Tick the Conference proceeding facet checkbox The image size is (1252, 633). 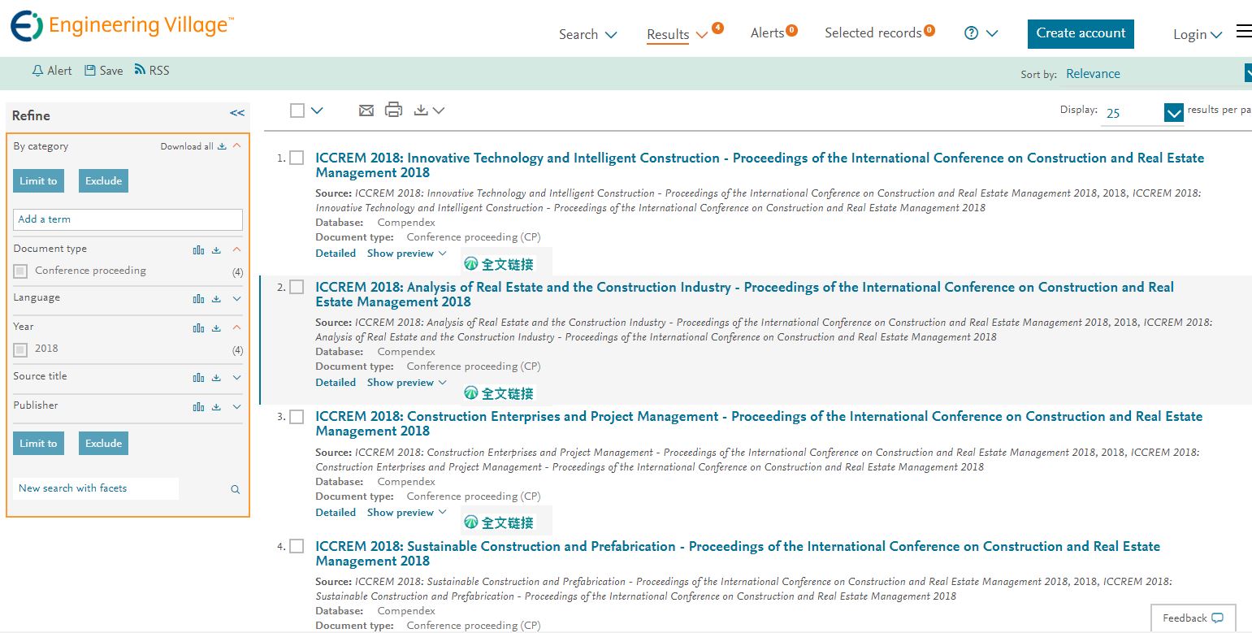[x=21, y=271]
